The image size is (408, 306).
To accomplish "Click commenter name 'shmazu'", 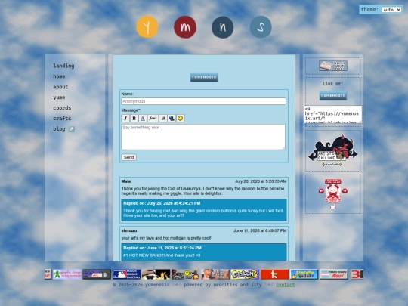I will pyautogui.click(x=129, y=230).
